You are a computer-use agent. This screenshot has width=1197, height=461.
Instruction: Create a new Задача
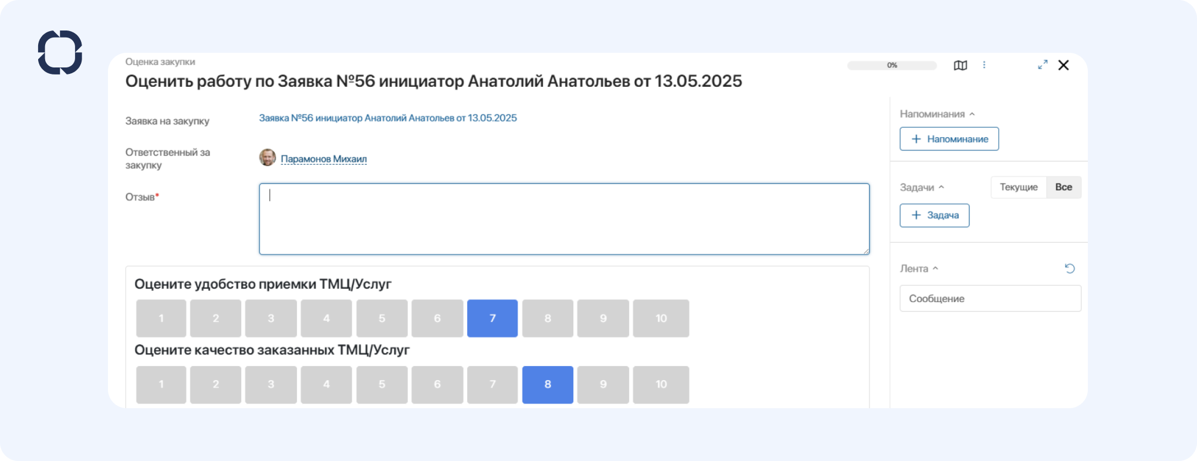tap(934, 215)
